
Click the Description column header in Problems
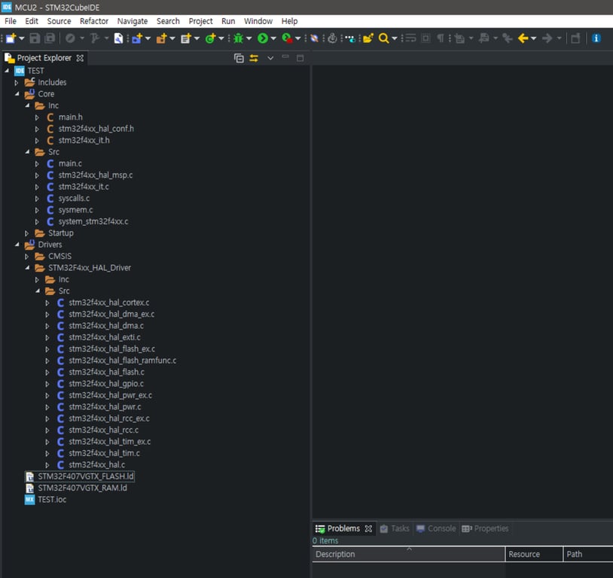tap(335, 555)
